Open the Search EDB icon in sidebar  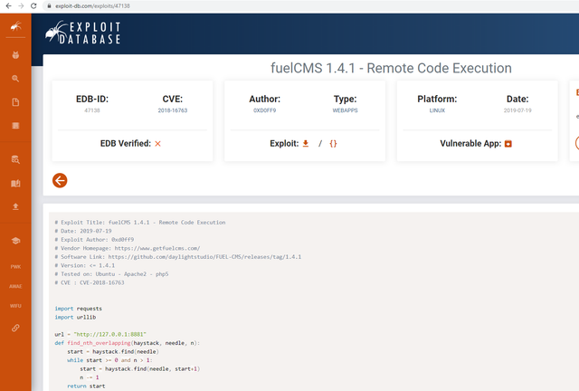(x=15, y=159)
